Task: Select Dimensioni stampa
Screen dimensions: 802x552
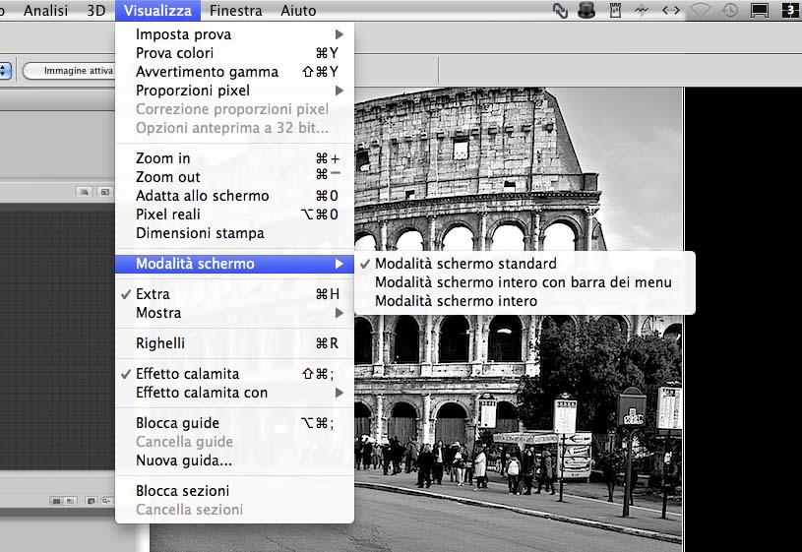Action: [235, 233]
